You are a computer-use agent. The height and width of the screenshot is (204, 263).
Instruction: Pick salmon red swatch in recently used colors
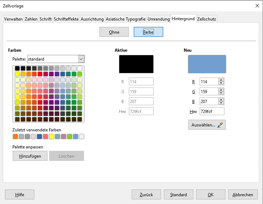pos(45,137)
